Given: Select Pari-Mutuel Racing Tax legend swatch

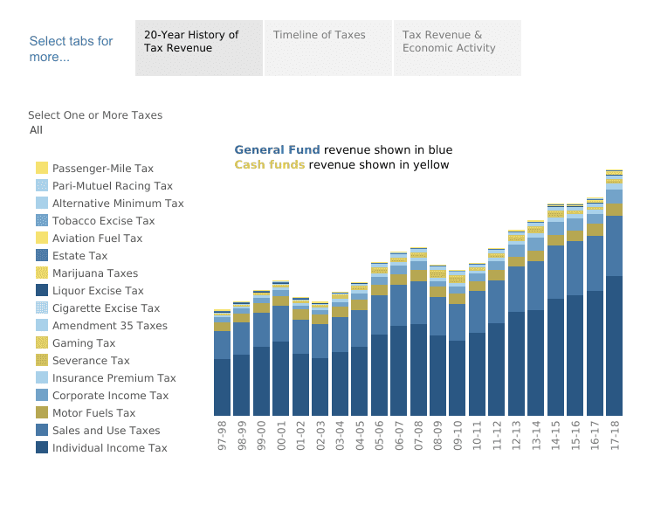Looking at the screenshot, I should click(42, 186).
